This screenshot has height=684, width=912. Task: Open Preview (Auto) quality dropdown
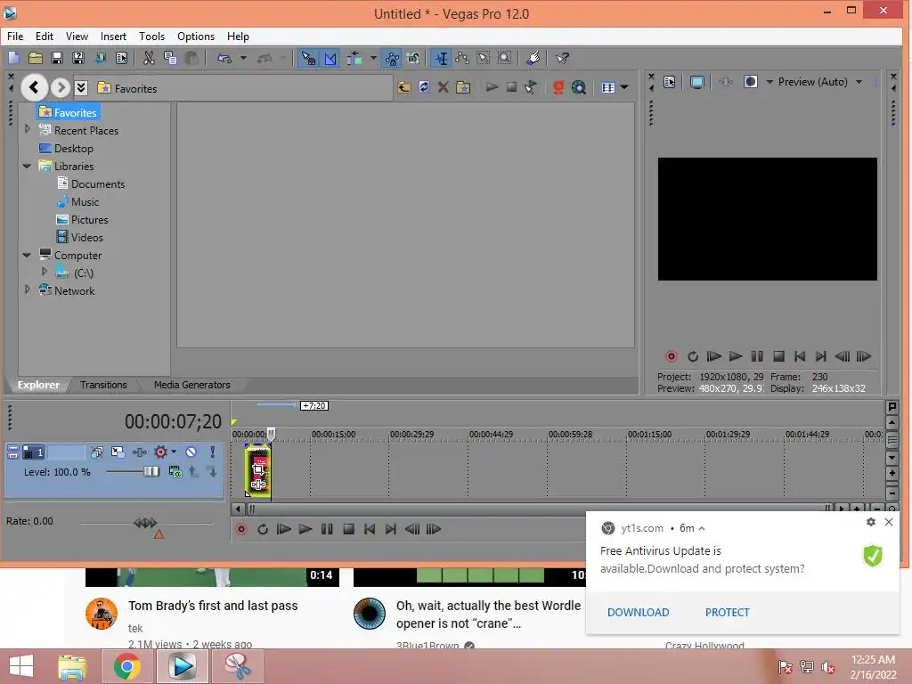[859, 82]
